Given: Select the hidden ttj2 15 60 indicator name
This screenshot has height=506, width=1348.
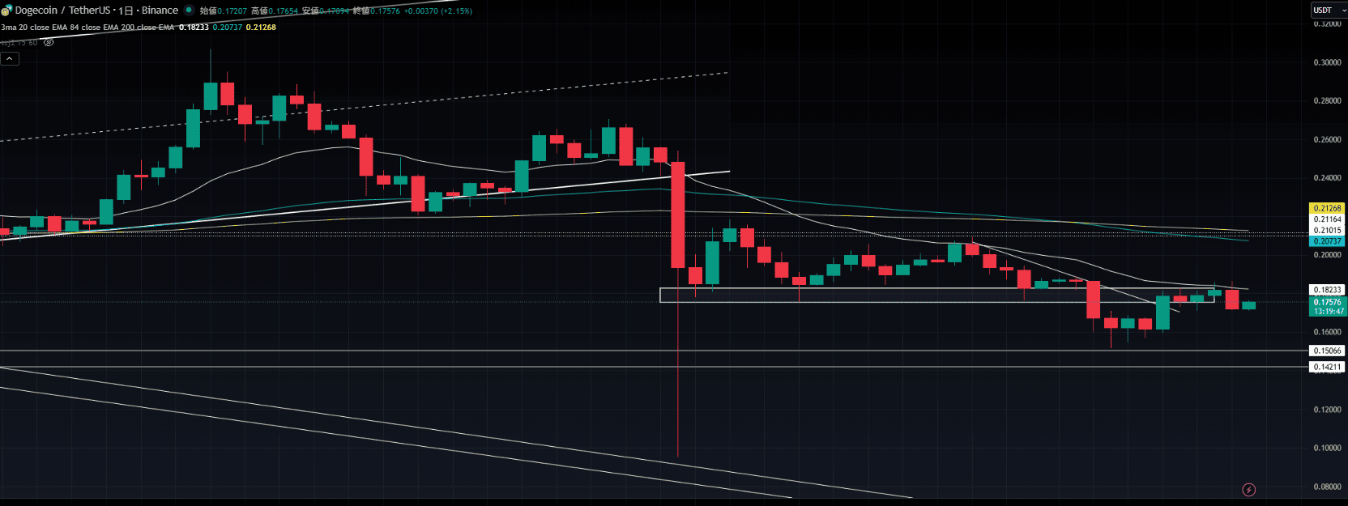Looking at the screenshot, I should point(19,42).
